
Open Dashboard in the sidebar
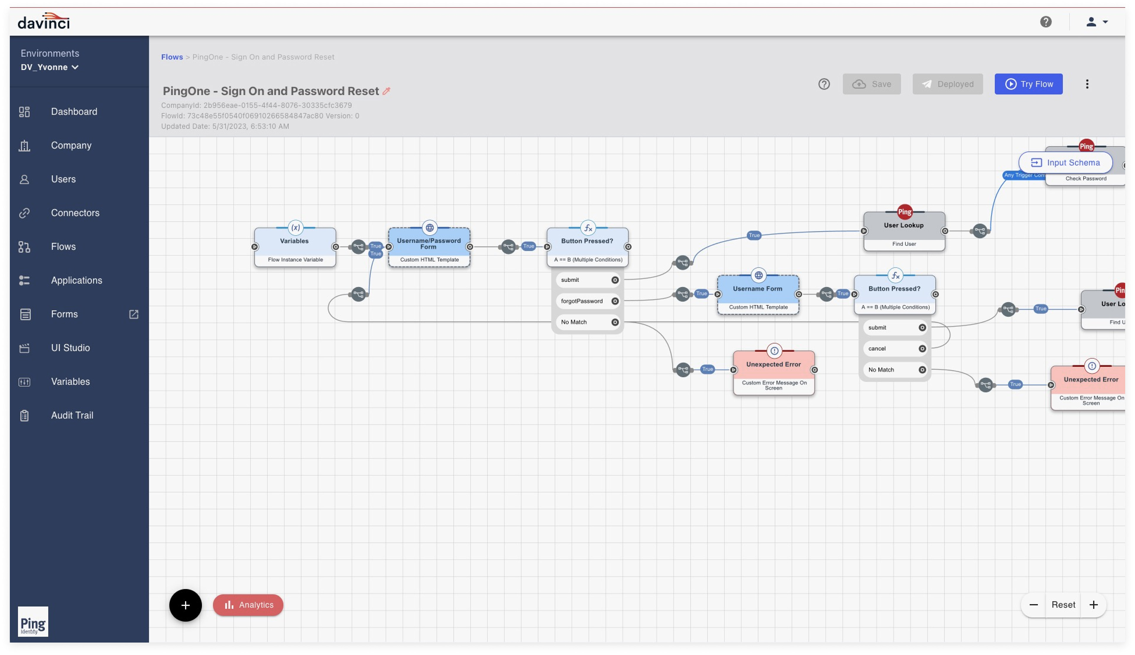(74, 112)
